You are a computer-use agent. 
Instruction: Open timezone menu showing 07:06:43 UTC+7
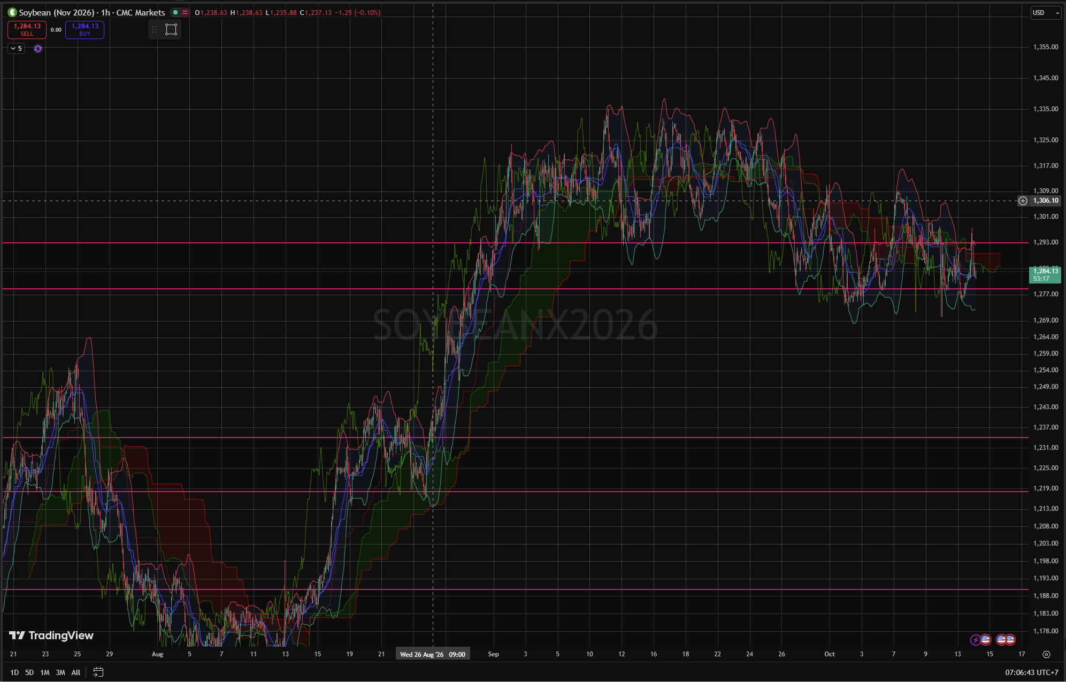[x=1031, y=672]
